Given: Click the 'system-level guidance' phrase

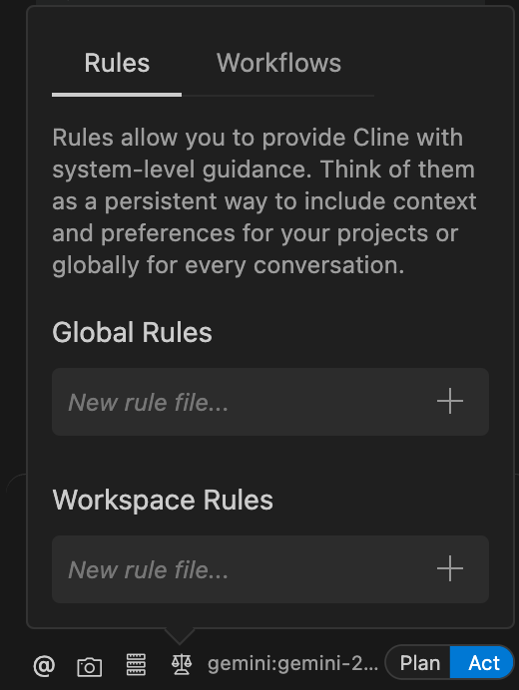Looking at the screenshot, I should pos(183,170).
